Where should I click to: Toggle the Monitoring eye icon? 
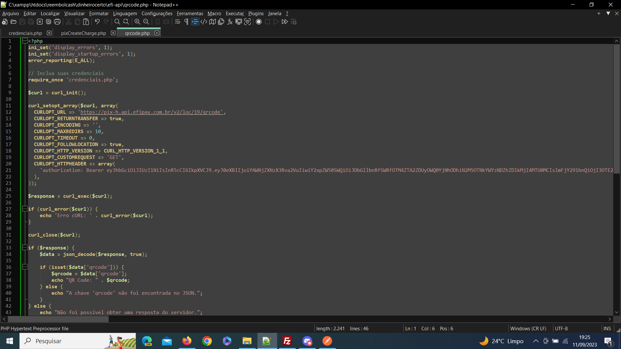[x=247, y=22]
